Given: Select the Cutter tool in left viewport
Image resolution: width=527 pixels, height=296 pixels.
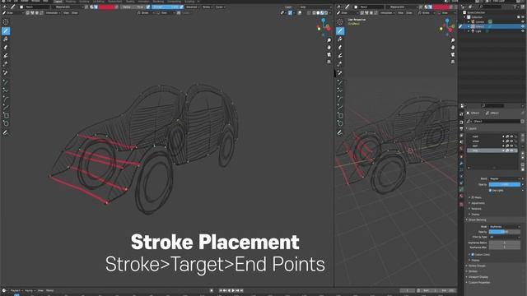Looking at the screenshot, I should pyautogui.click(x=6, y=64).
